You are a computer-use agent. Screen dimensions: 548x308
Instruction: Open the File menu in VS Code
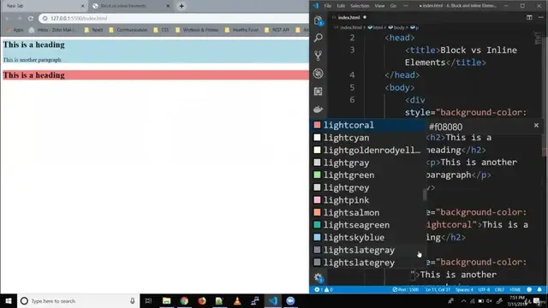click(x=327, y=6)
